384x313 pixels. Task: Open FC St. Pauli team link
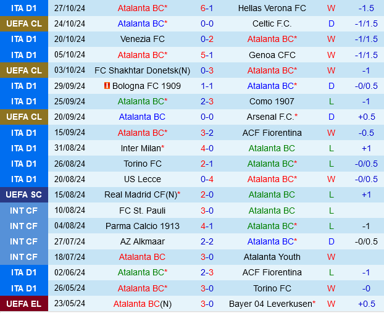tap(142, 211)
